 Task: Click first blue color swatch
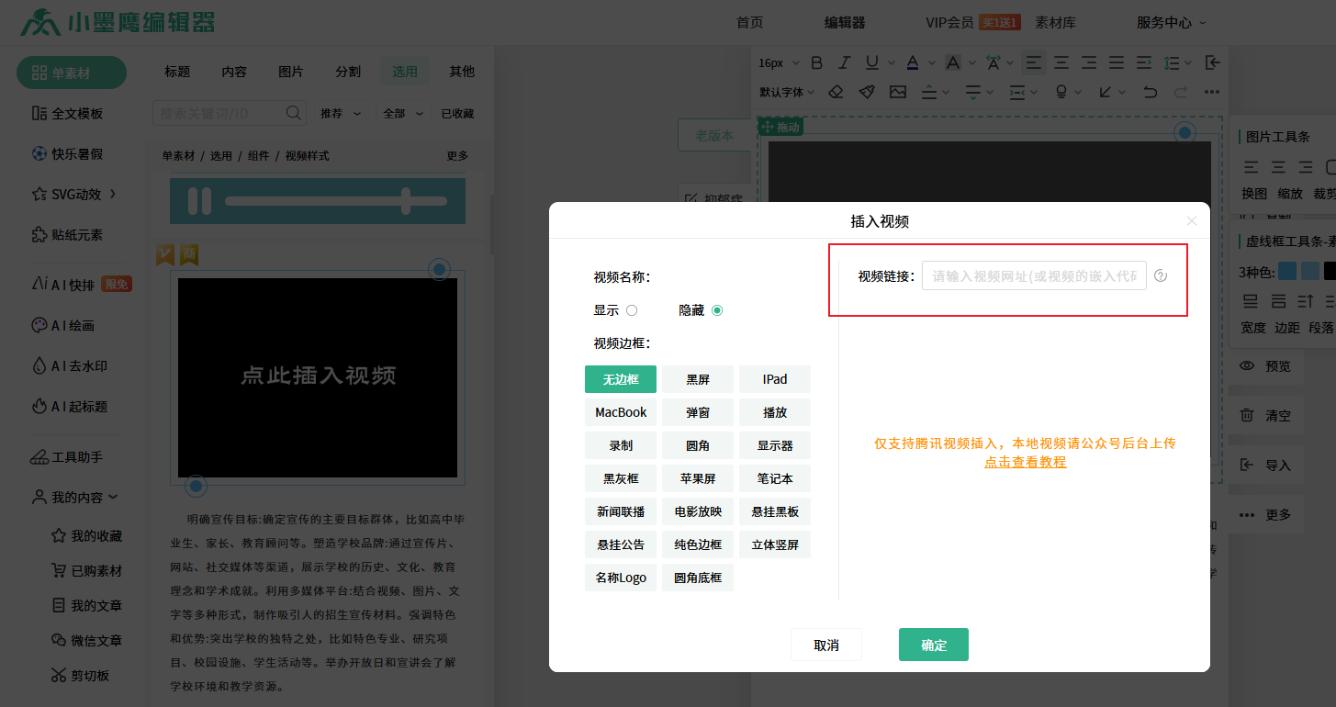click(x=1287, y=271)
